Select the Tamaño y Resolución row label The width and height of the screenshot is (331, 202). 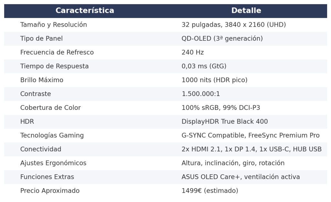pos(54,24)
